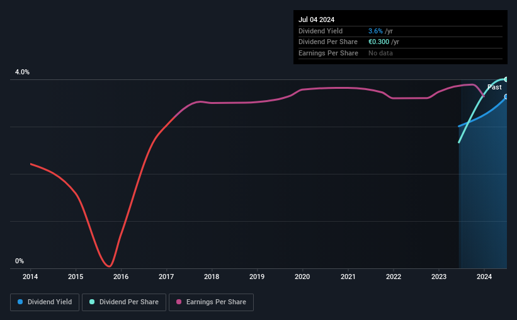Click the 4.0% y-axis label

click(x=22, y=72)
